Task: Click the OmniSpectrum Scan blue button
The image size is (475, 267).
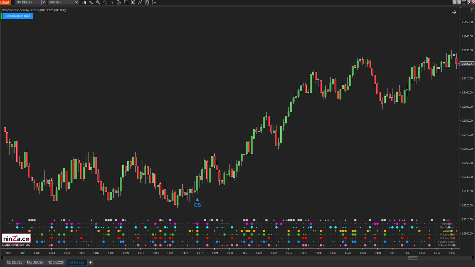Action: (x=18, y=16)
